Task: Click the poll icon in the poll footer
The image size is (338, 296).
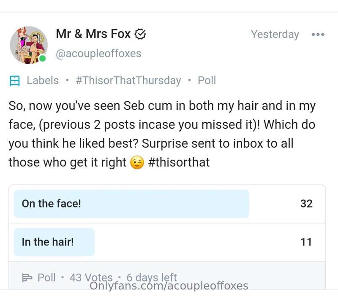Action: click(x=27, y=277)
